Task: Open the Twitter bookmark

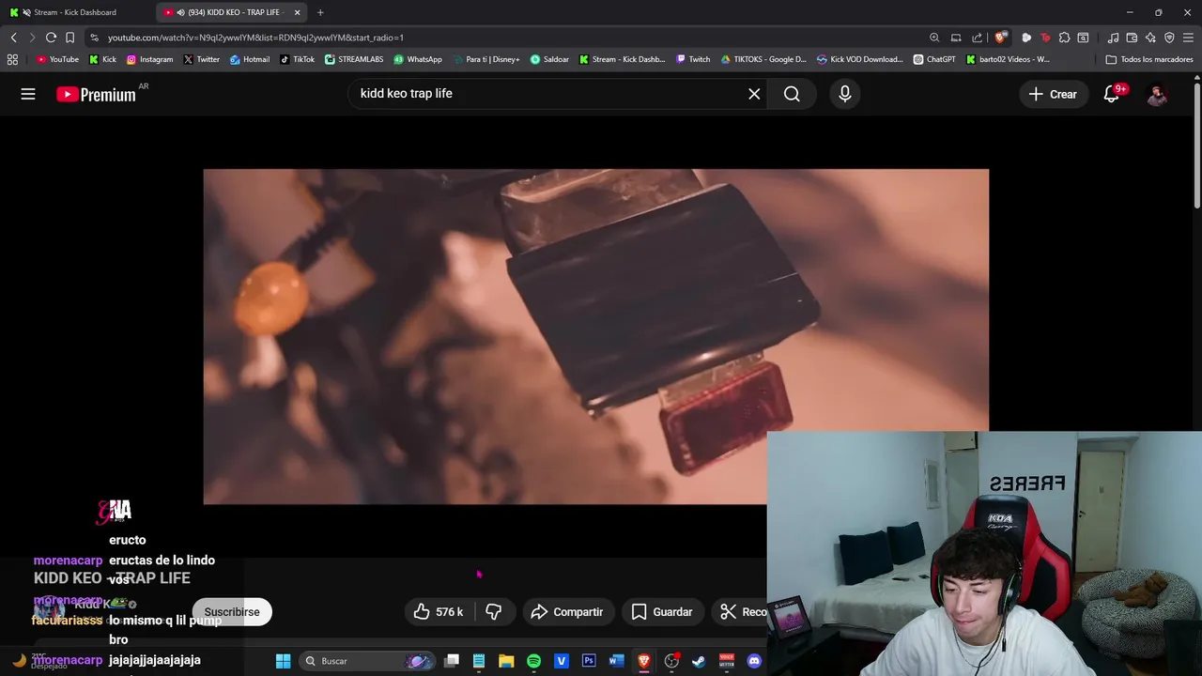Action: pyautogui.click(x=201, y=59)
